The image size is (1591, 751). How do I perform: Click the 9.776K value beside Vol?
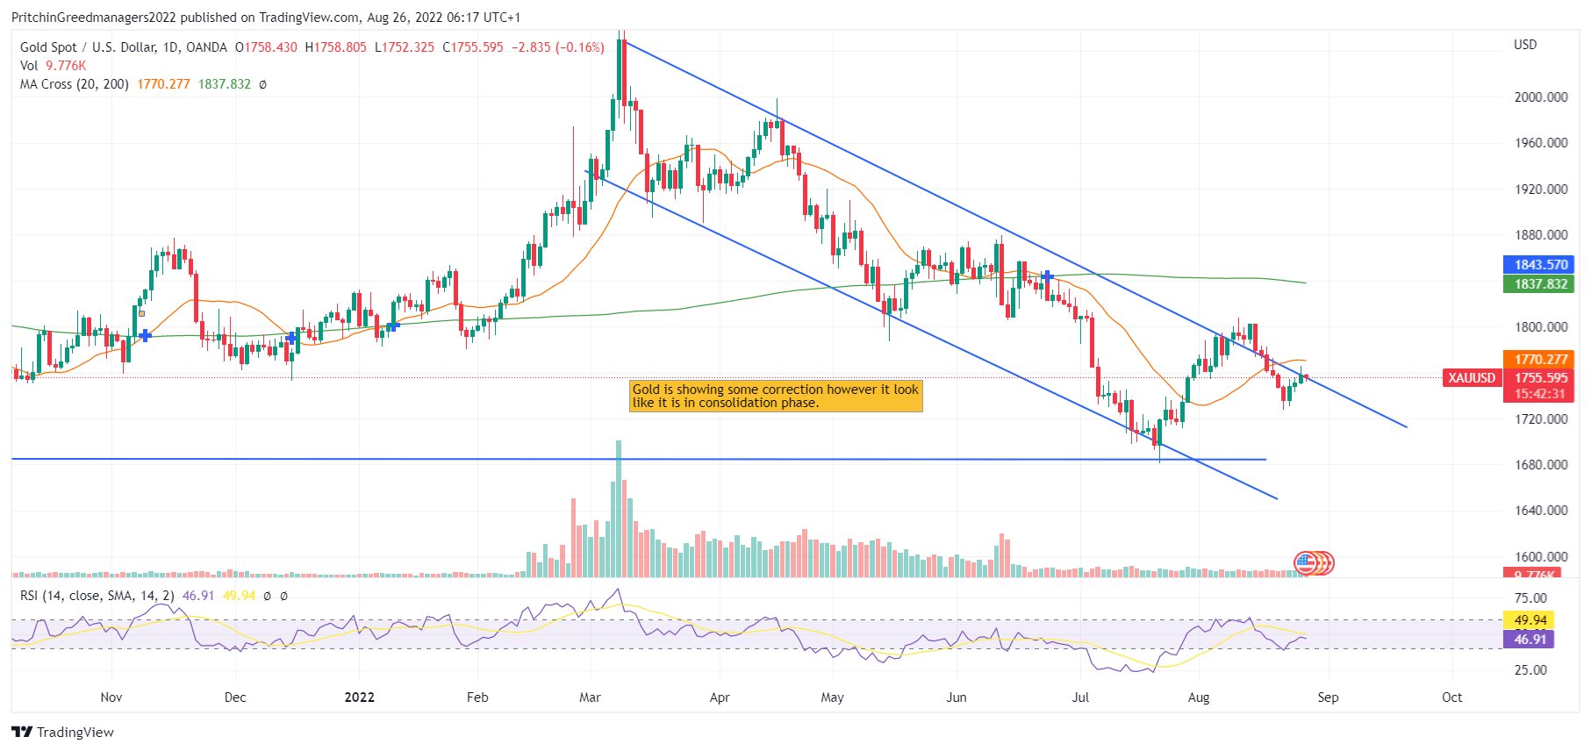66,66
